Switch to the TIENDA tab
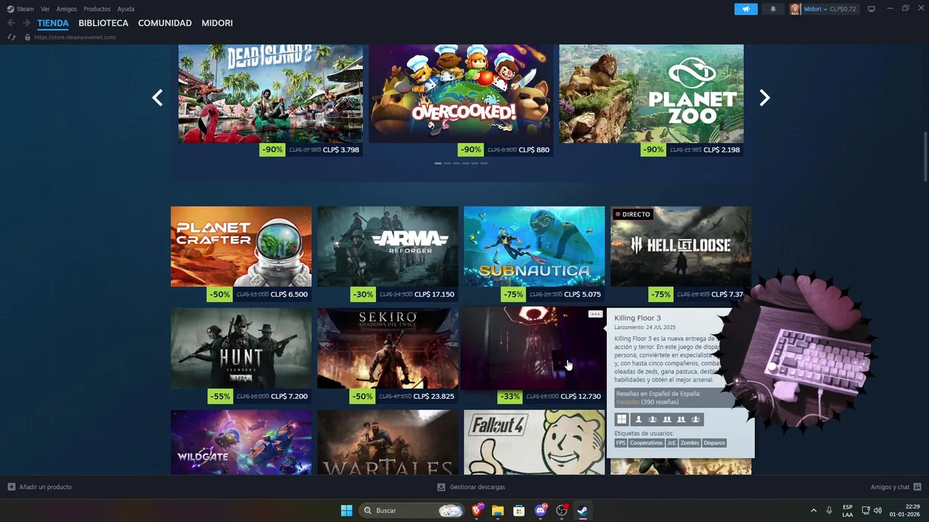929x522 pixels. 53,23
